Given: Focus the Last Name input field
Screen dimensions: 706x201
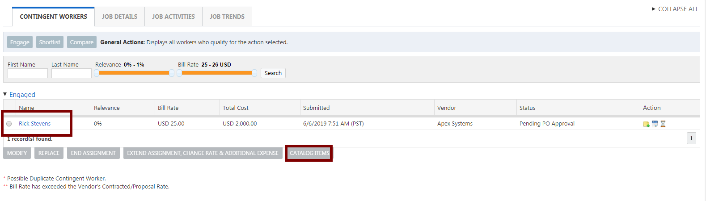Looking at the screenshot, I should click(72, 73).
